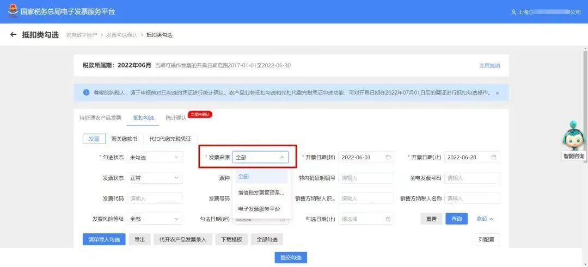
Task: Switch to the 统计确认 tab
Action: 176,117
